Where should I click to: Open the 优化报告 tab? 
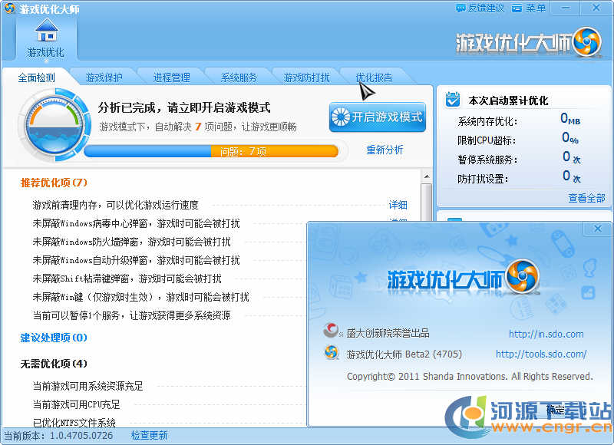click(x=374, y=77)
